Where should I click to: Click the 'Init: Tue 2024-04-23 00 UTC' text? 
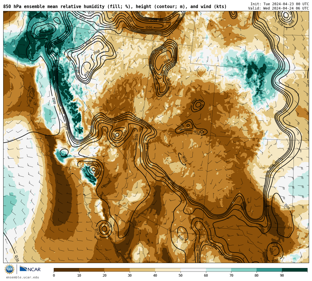[280, 4]
